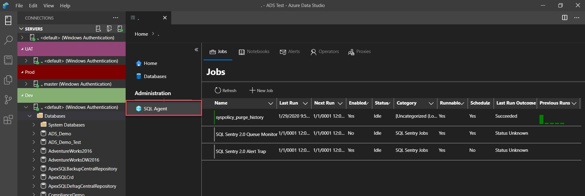Screen dimensions: 585x196
Task: Open the Notebooks view in activity bar
Action: point(8,60)
